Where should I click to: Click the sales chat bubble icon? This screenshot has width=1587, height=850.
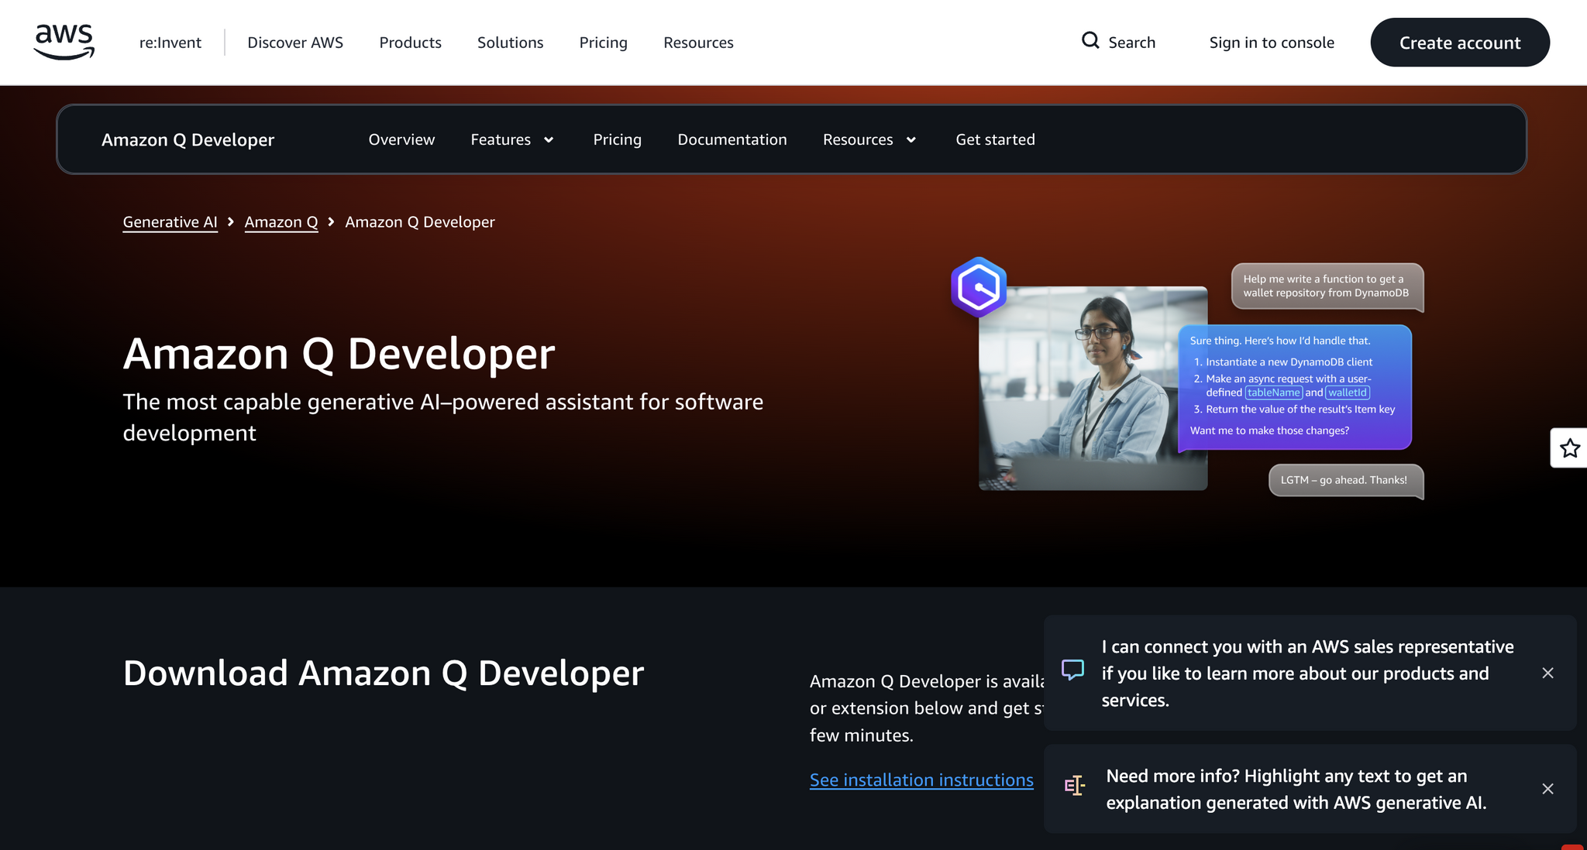(x=1072, y=670)
